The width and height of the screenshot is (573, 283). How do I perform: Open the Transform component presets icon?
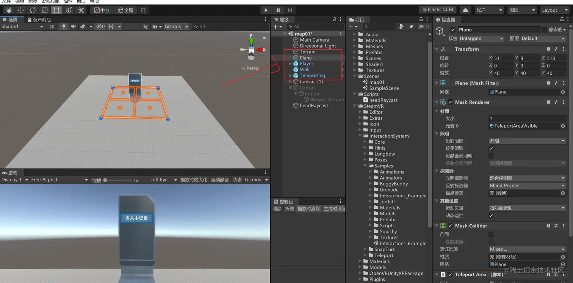click(556, 49)
